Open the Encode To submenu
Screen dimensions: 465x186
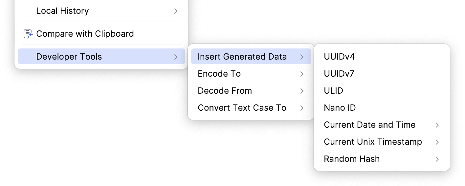[x=219, y=74]
